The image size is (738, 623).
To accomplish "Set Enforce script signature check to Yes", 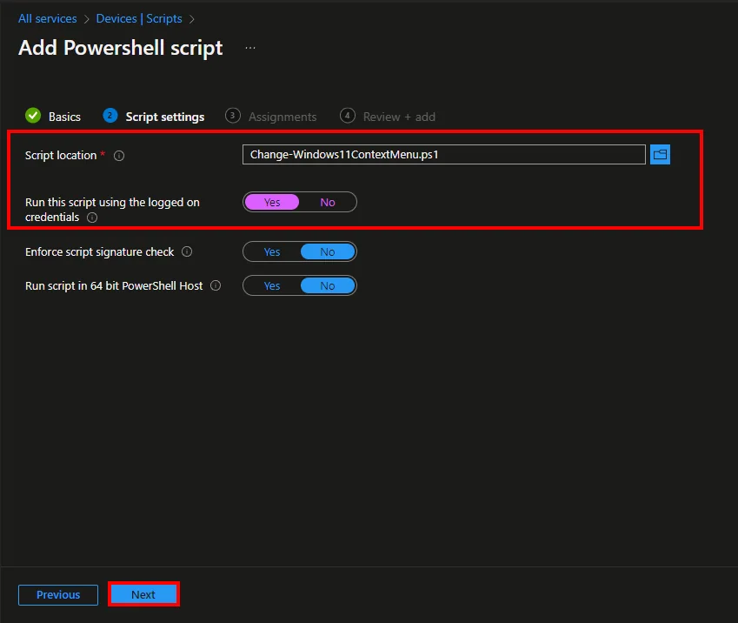I will coord(272,251).
